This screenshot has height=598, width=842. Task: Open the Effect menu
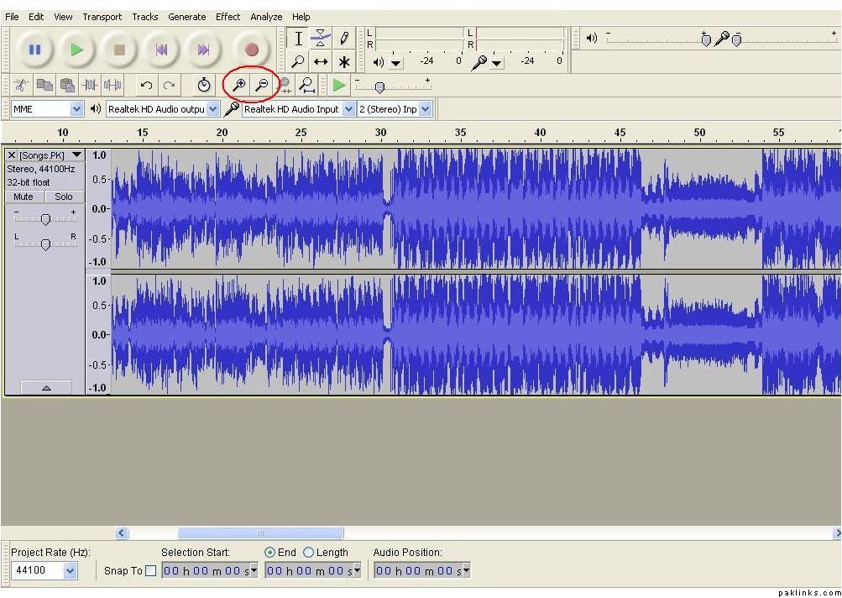[227, 16]
